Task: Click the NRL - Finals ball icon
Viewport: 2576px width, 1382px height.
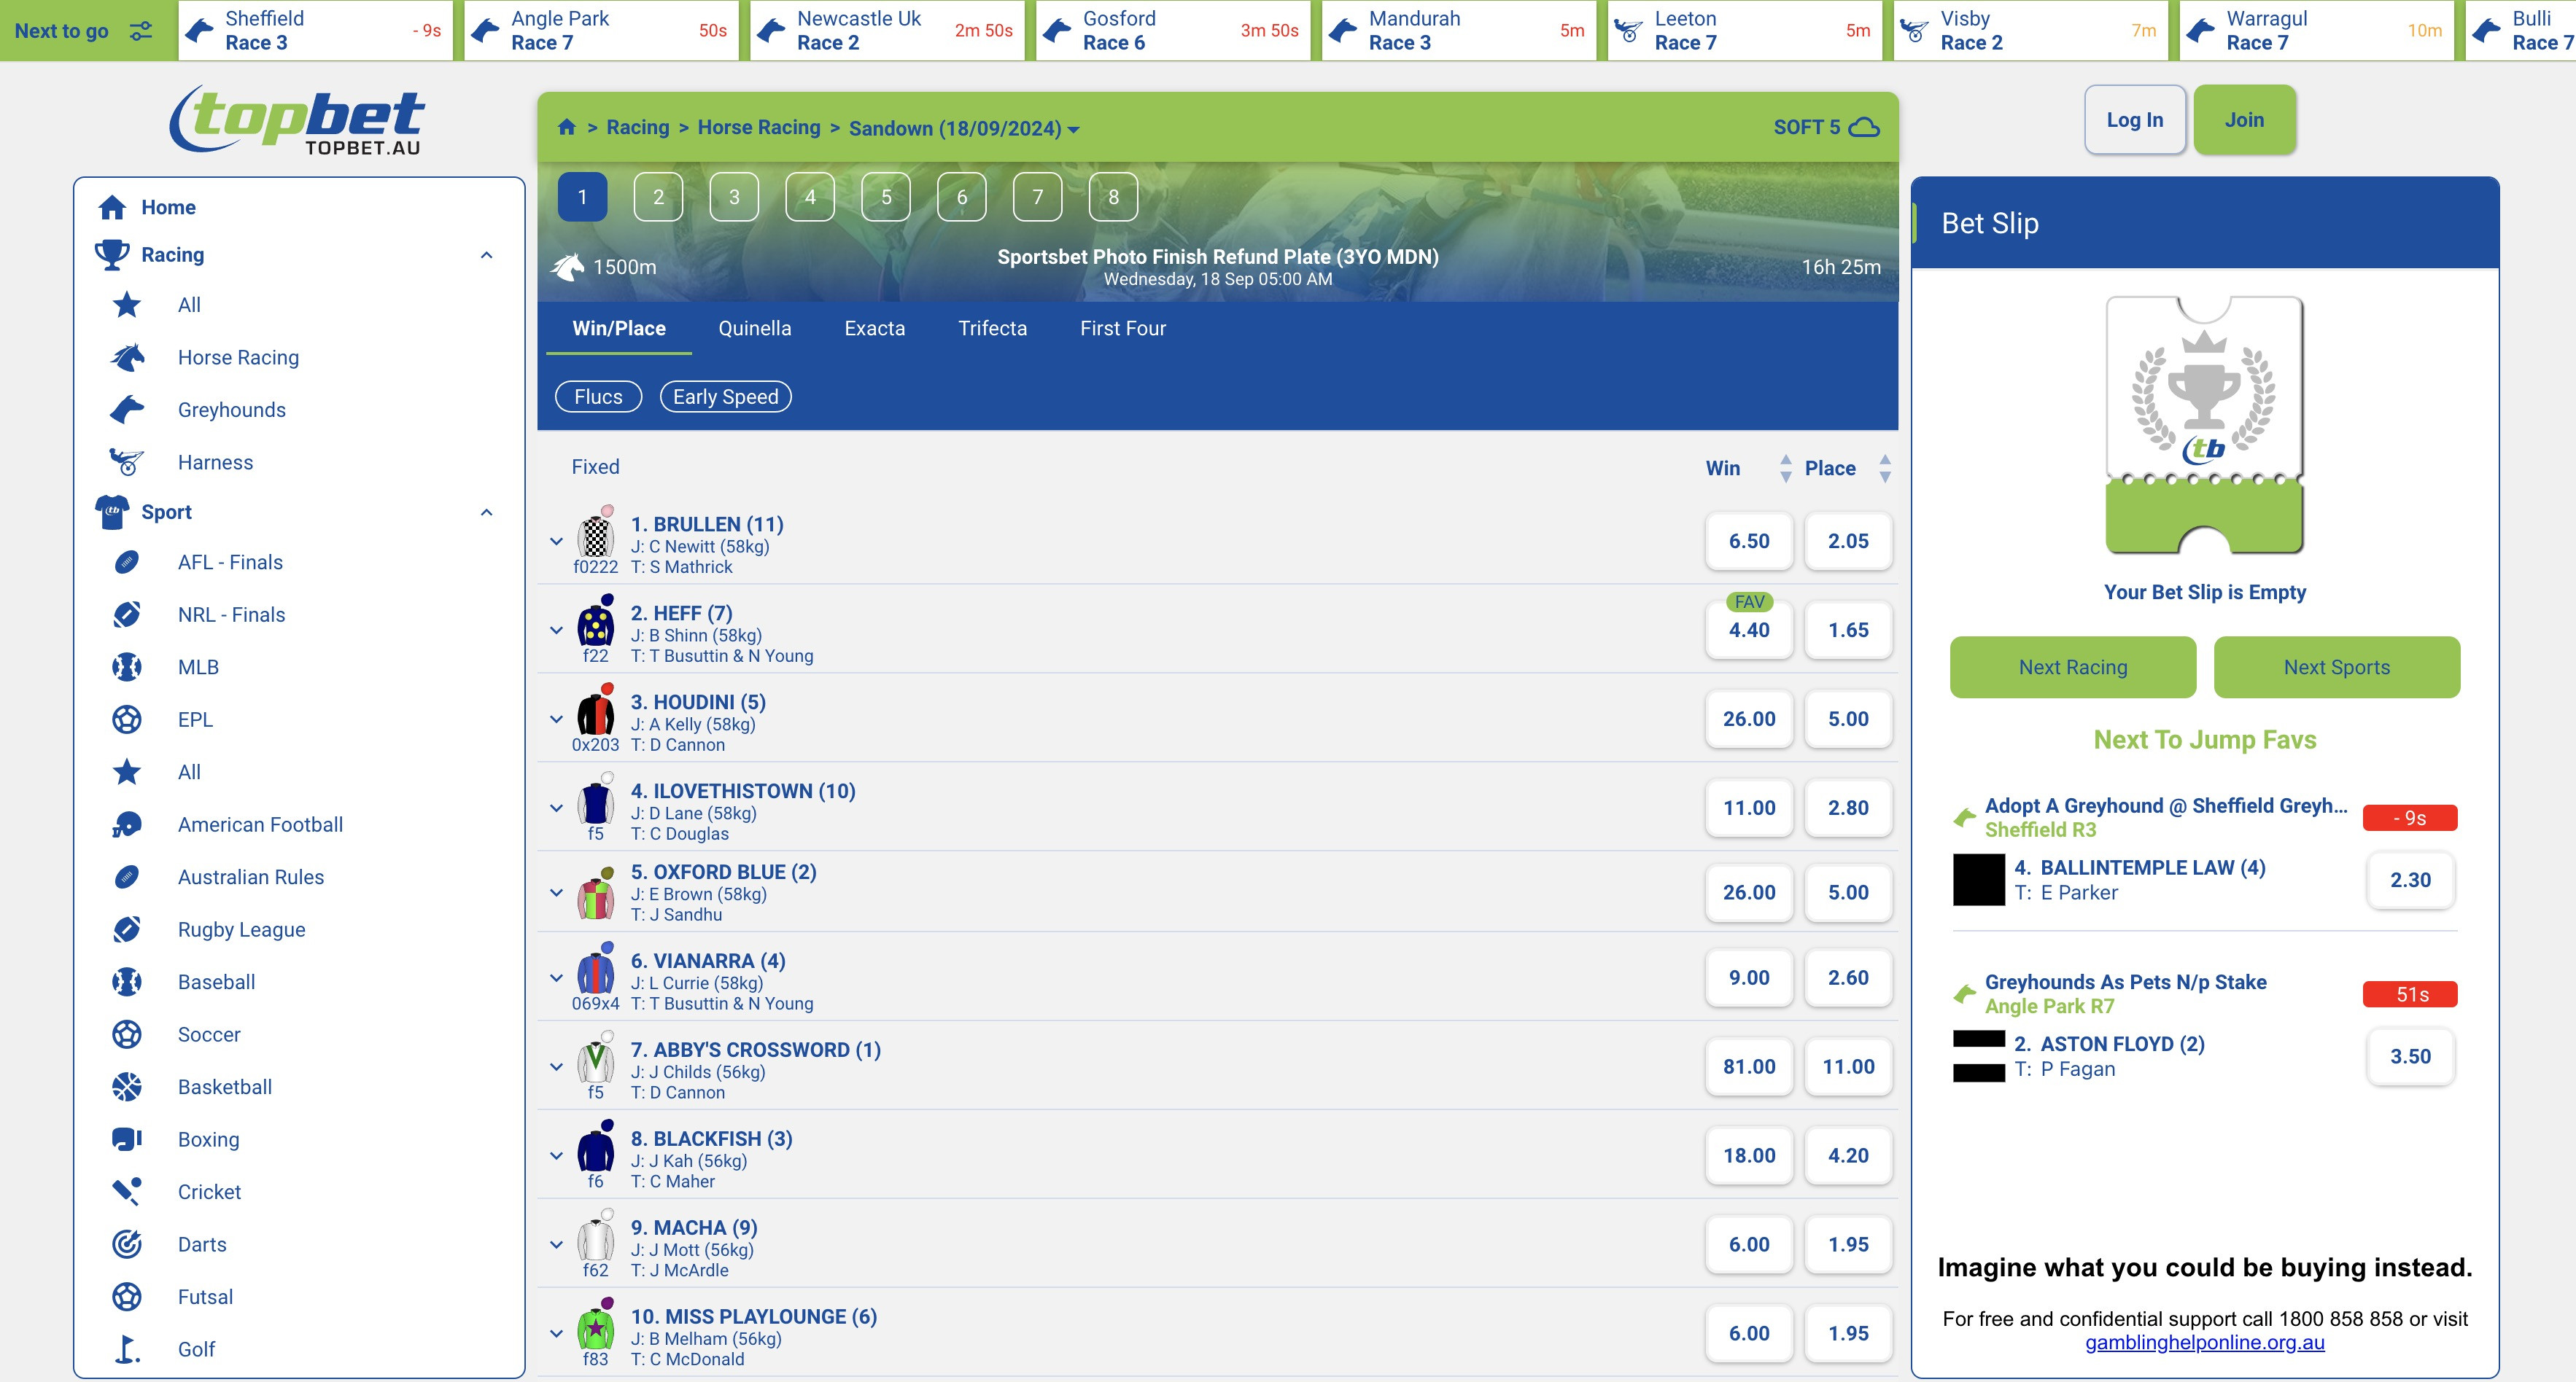Action: (127, 614)
